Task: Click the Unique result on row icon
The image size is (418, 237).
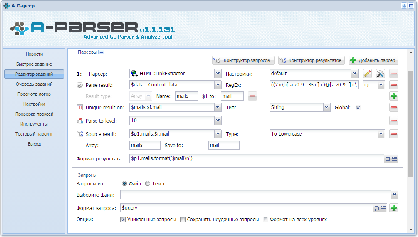Action: point(79,107)
